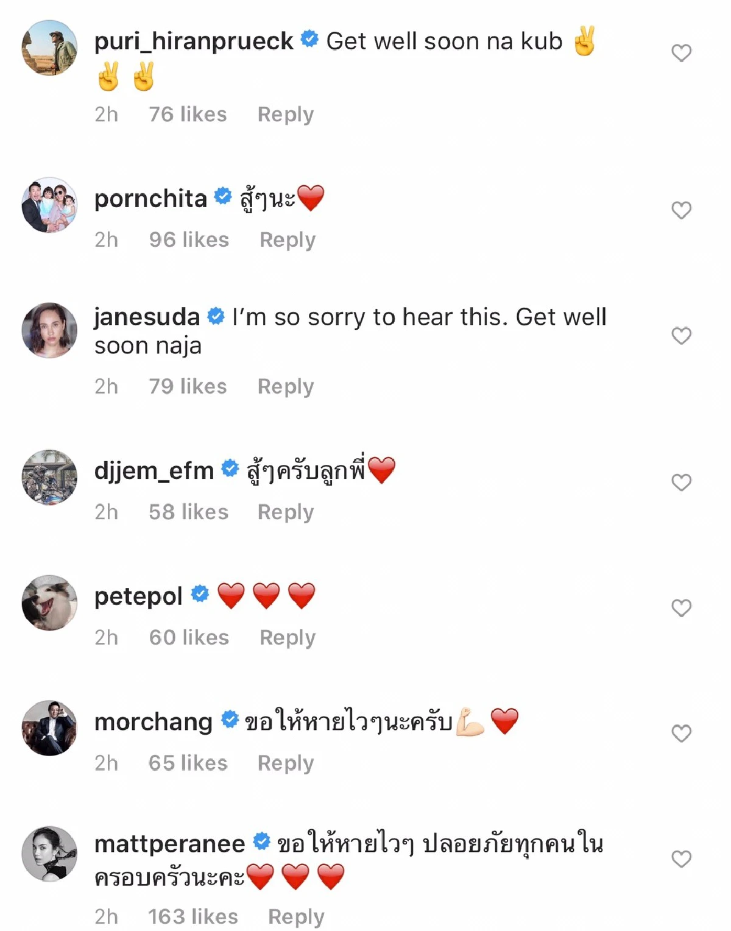Open the janesuda username link
This screenshot has height=931, width=731.
tap(147, 317)
